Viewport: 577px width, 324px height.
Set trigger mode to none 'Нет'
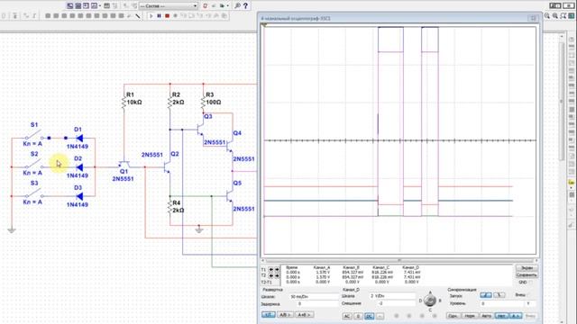(501, 316)
